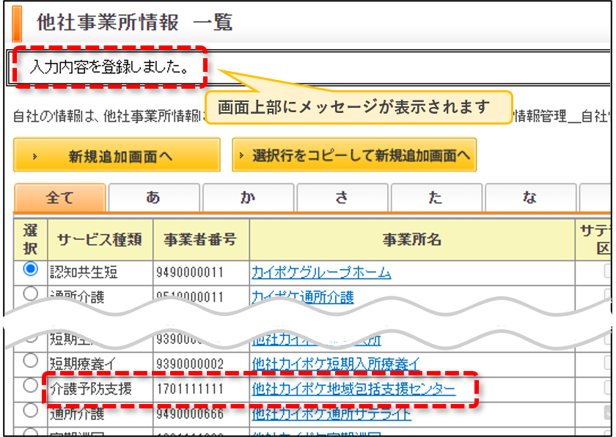
Task: Click the 新規追加画面へ button
Action: [x=117, y=155]
